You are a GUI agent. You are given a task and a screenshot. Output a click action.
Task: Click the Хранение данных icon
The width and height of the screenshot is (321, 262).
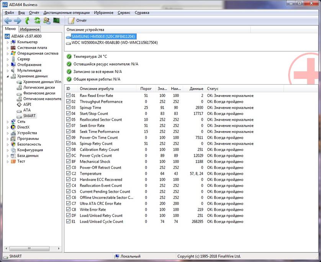[x=13, y=76]
